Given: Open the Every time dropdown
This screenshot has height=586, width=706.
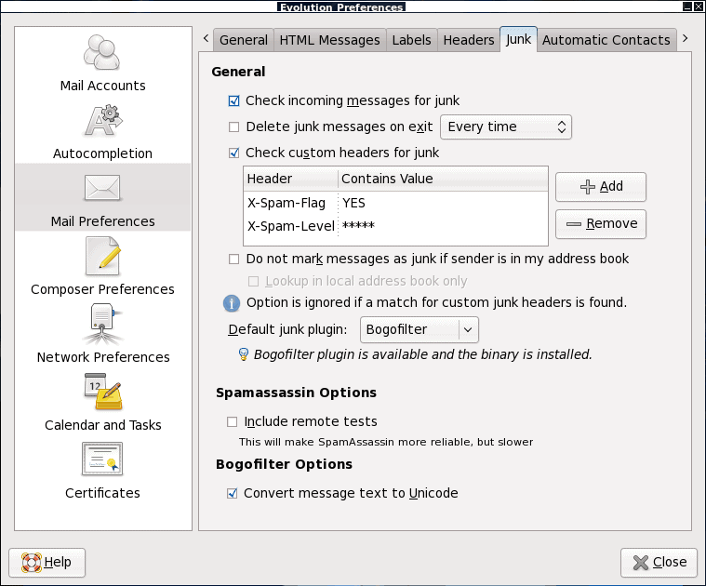Looking at the screenshot, I should click(506, 127).
